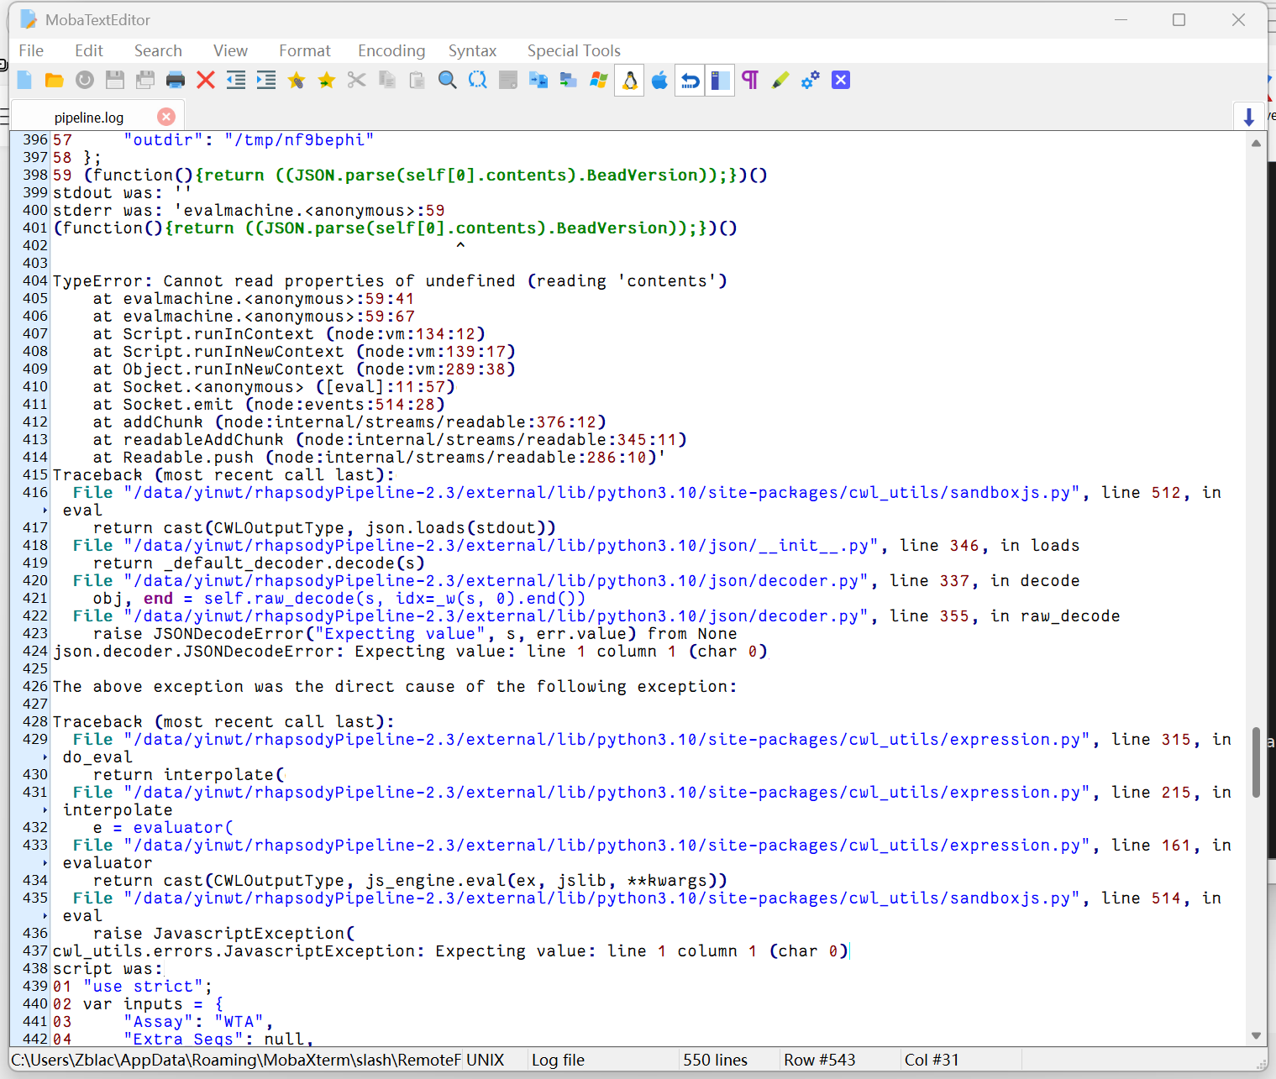Open the Special Tools menu
Screen dimensions: 1276x1079
[574, 51]
